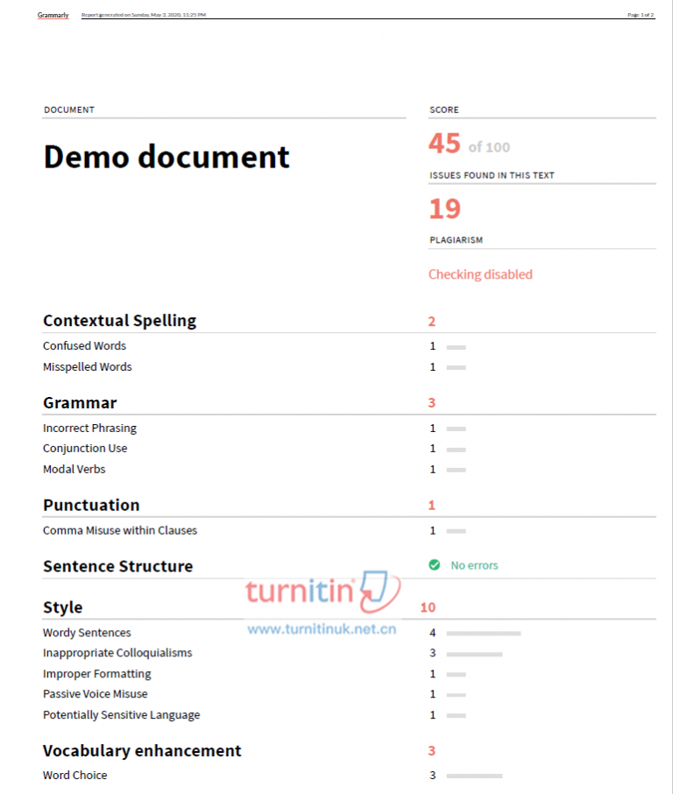Click the score value 45
The image size is (673, 794).
[x=444, y=143]
